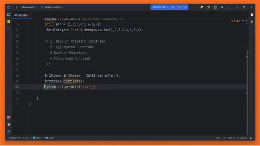Viewport: 260px width, 146px height.
Task: Maximize the IntelliJ window
Action: click(244, 7)
